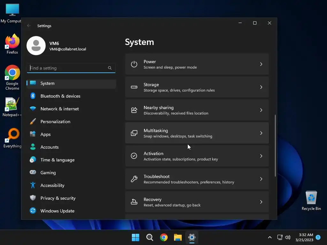Viewport: 327px width, 245px height.
Task: Click the Storage drive icon
Action: pos(134,87)
